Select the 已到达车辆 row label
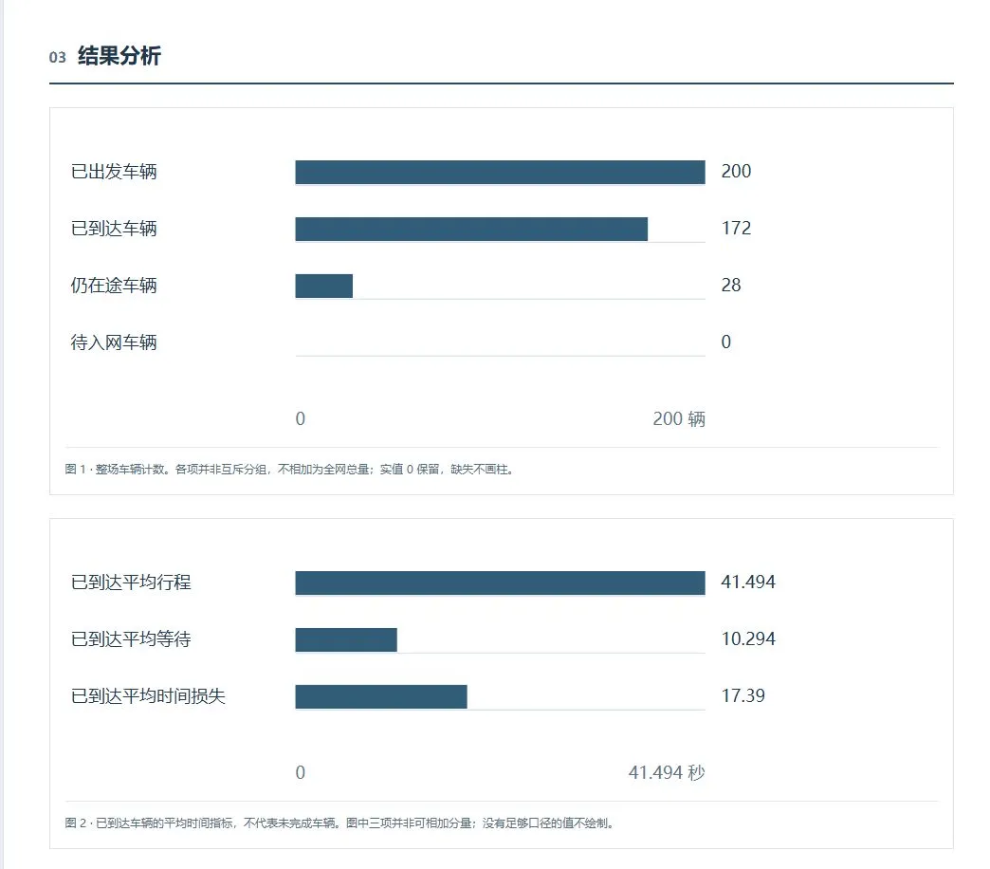This screenshot has height=869, width=990. [114, 229]
